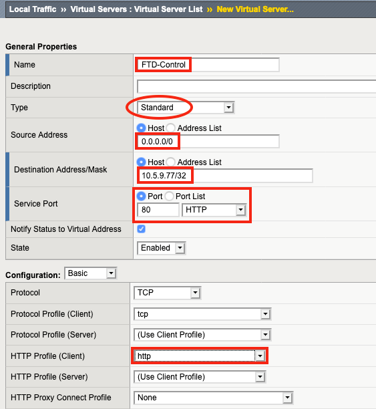Expand the Configuration Basic dropdown
This screenshot has height=409, width=376.
(90, 273)
